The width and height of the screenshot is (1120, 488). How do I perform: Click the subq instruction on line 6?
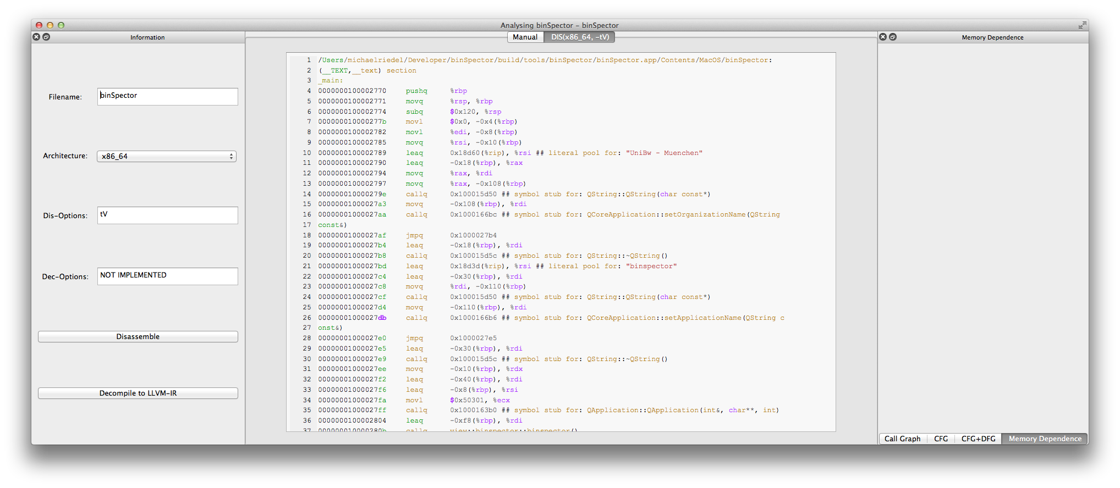click(x=414, y=112)
